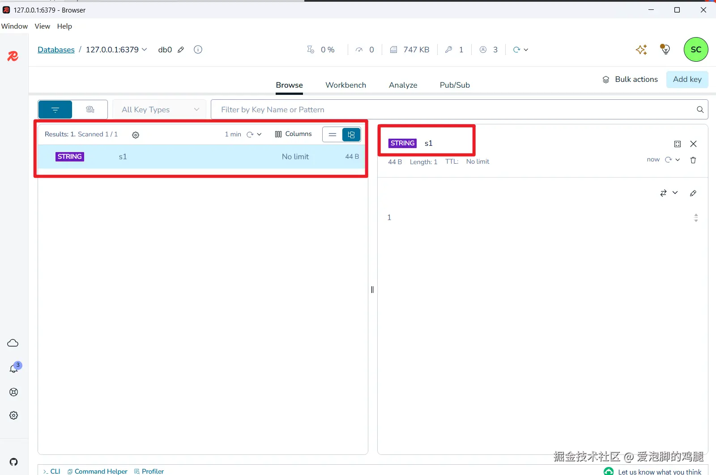Open the Columns selector
The width and height of the screenshot is (716, 475).
point(293,134)
